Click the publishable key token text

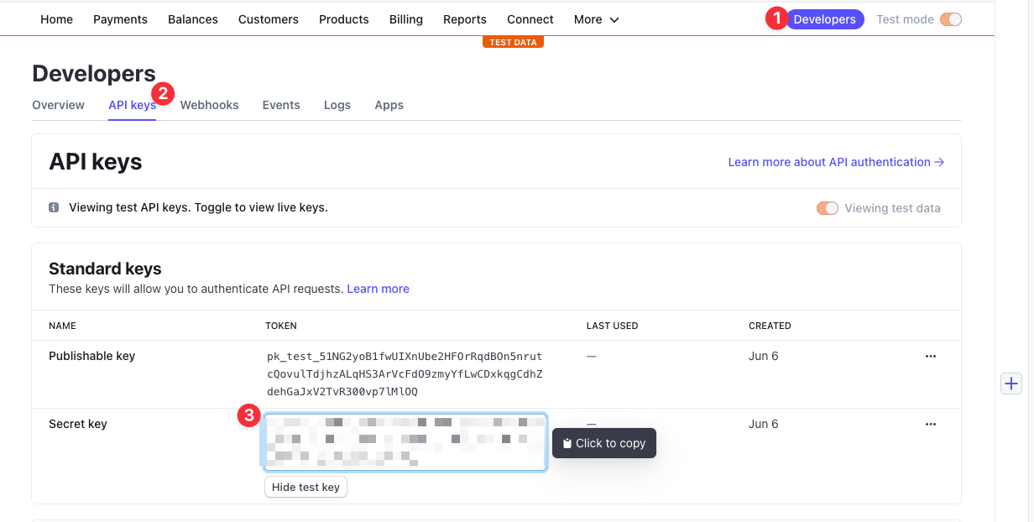coord(405,374)
